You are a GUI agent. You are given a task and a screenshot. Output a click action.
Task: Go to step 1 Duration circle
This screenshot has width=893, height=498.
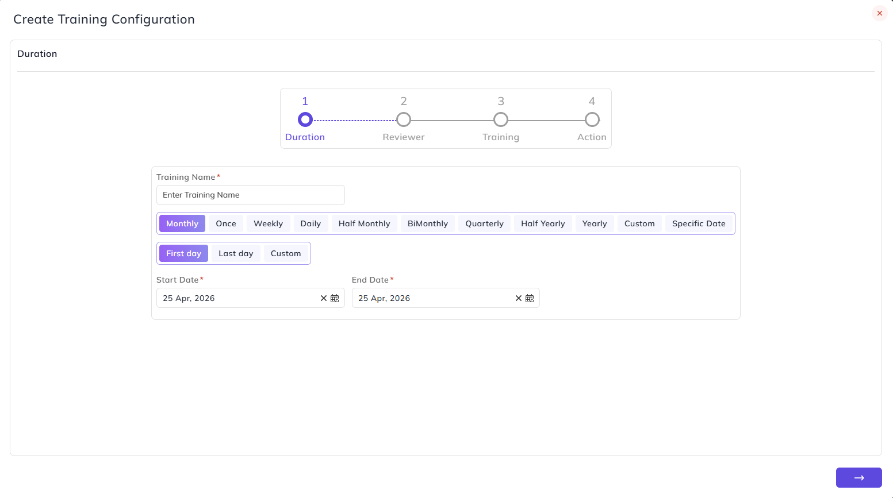pyautogui.click(x=305, y=119)
